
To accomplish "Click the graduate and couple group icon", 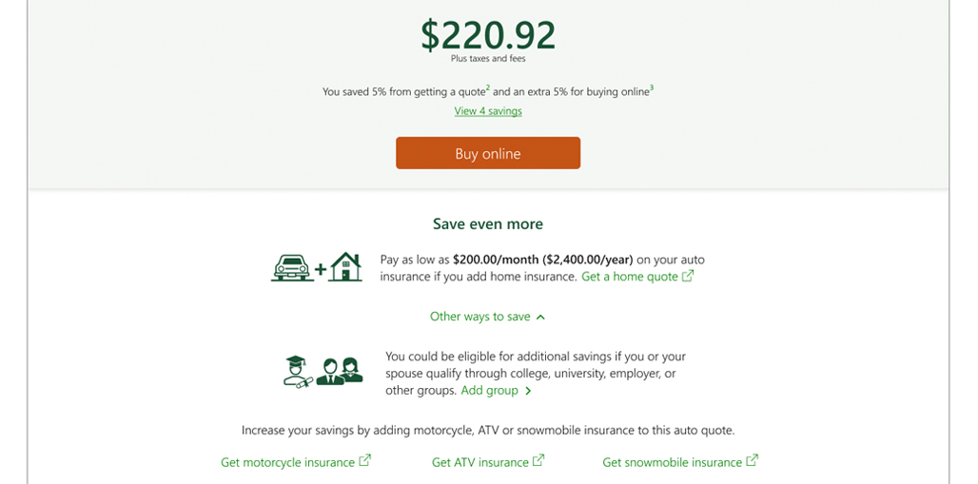I will (323, 370).
